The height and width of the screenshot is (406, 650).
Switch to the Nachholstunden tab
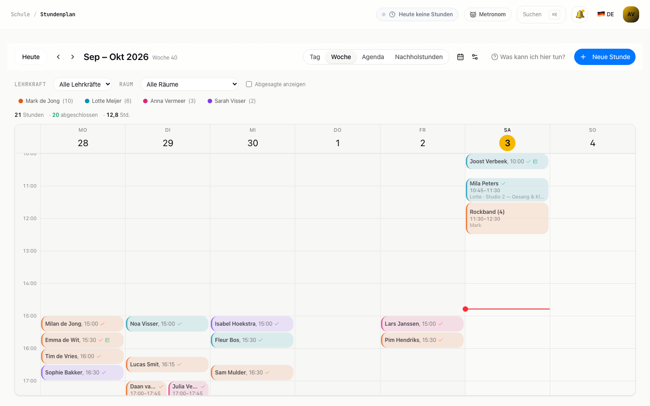pyautogui.click(x=419, y=57)
